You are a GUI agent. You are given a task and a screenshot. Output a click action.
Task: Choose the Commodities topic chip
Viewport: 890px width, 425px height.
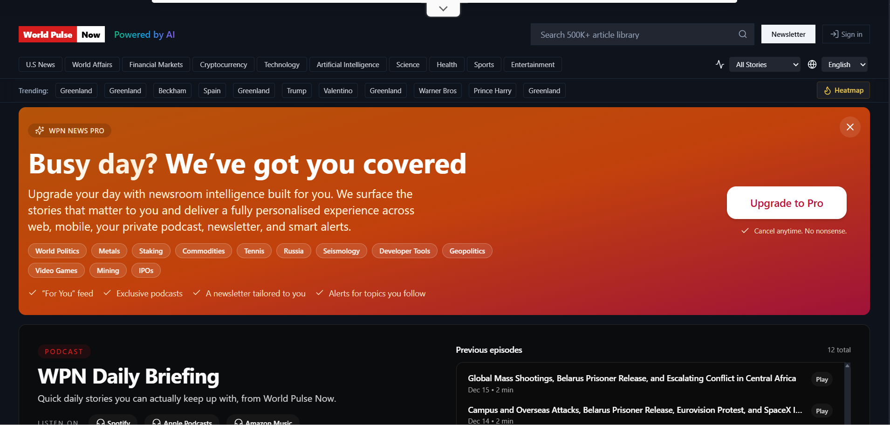pyautogui.click(x=204, y=251)
